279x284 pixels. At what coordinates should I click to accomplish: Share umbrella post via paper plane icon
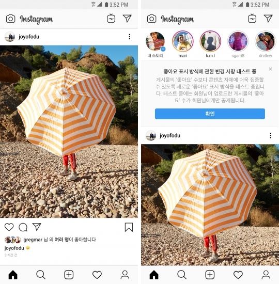pos(37,227)
